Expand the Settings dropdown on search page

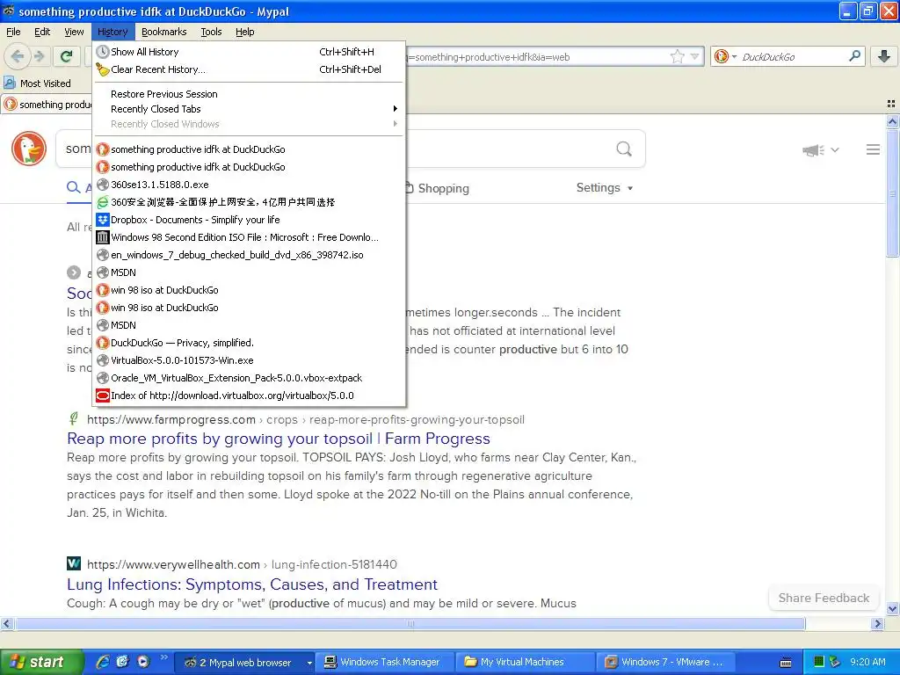[x=605, y=188]
